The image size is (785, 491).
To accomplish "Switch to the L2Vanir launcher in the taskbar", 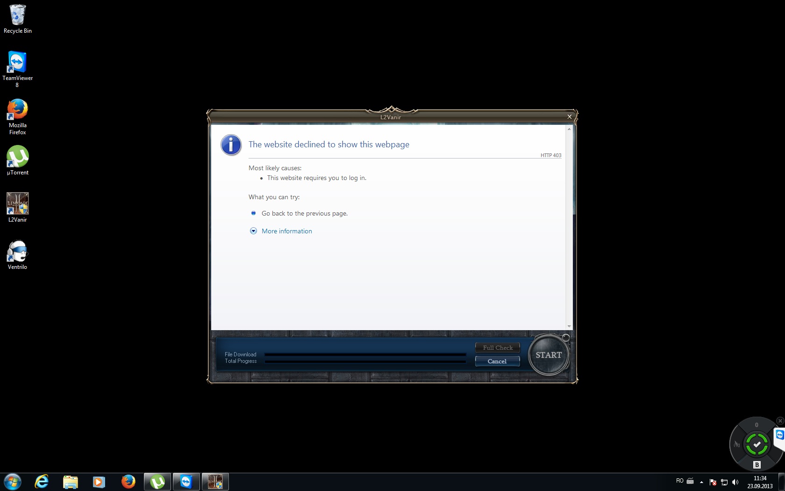I will (215, 482).
